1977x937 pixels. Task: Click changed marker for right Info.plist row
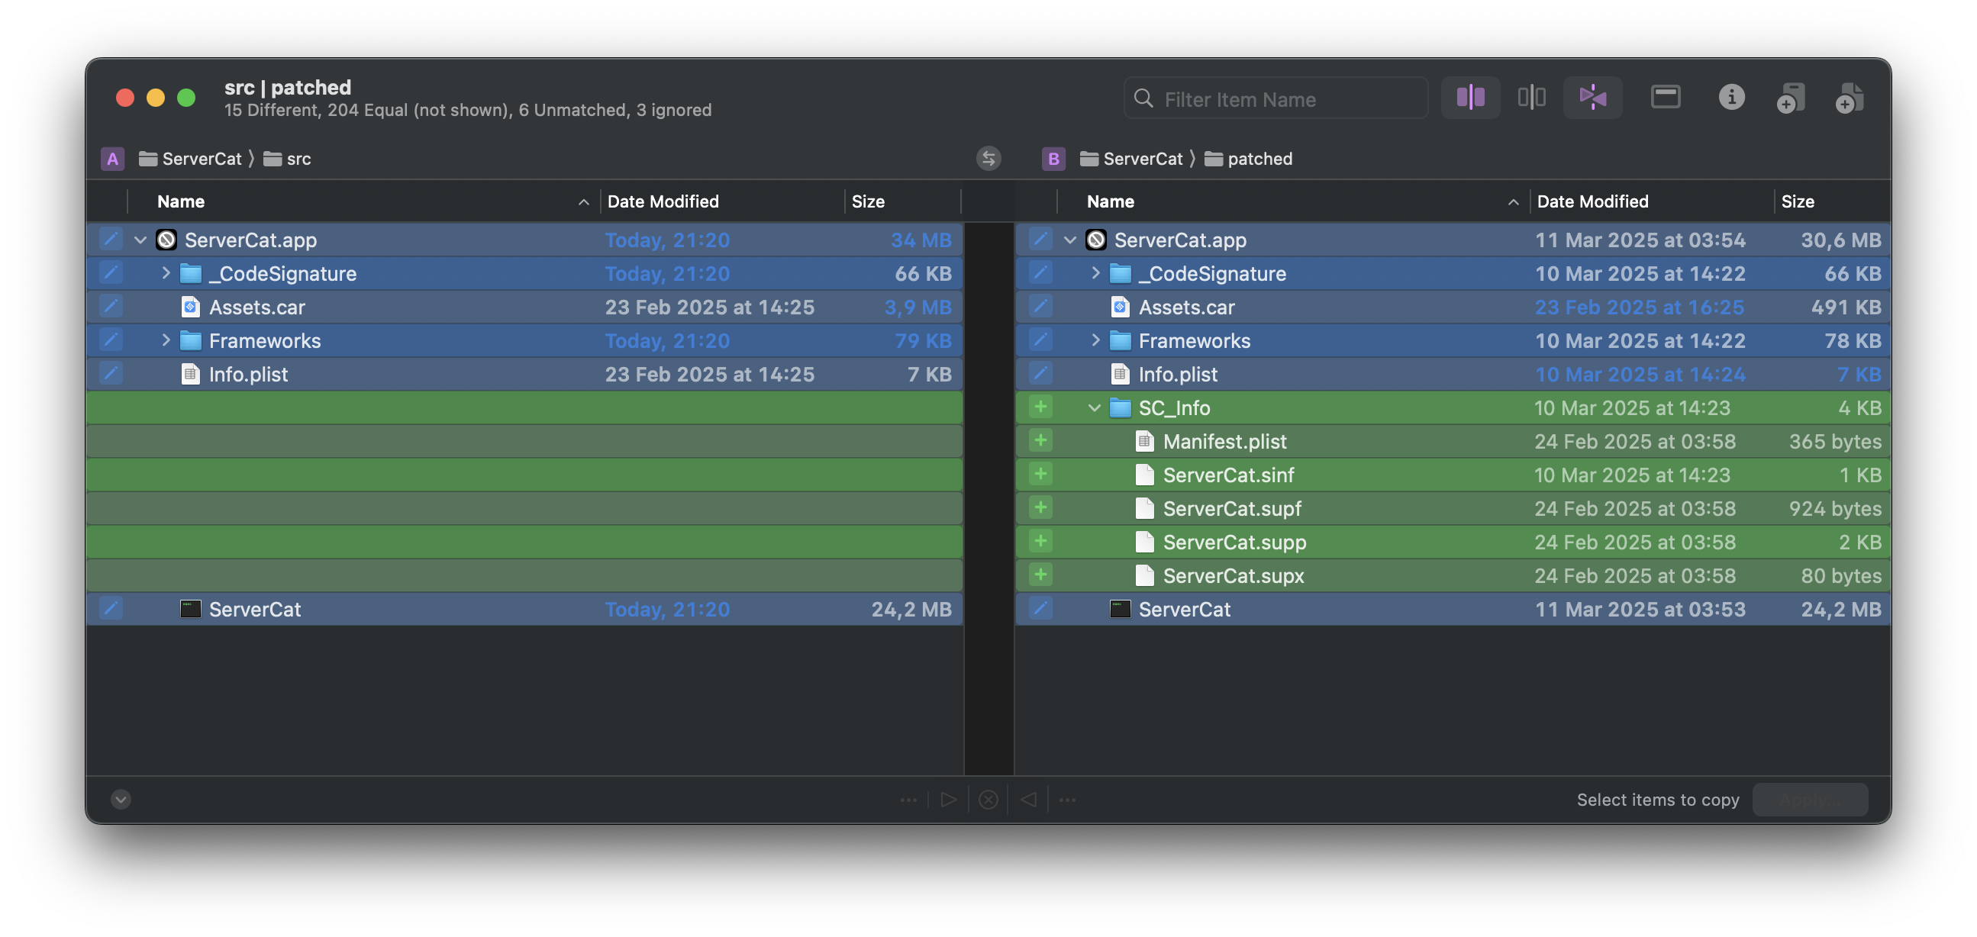[1040, 373]
